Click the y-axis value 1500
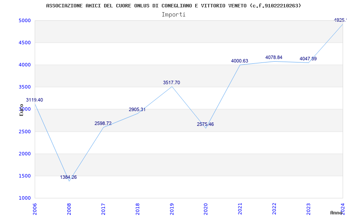 point(25,176)
